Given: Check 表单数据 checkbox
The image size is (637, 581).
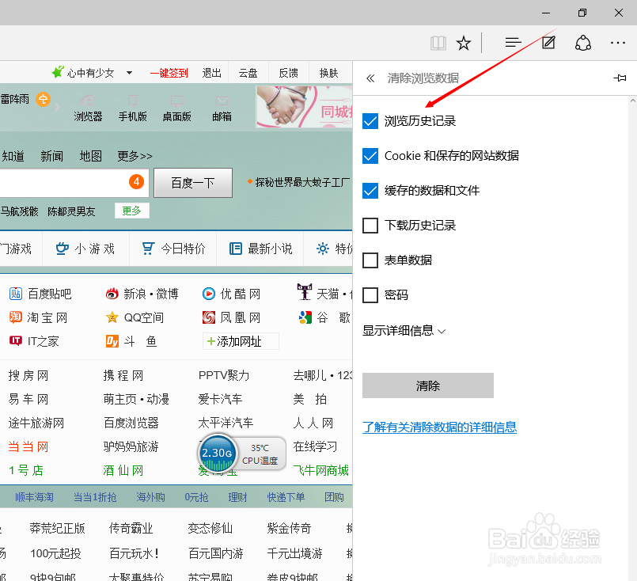Looking at the screenshot, I should tap(370, 260).
